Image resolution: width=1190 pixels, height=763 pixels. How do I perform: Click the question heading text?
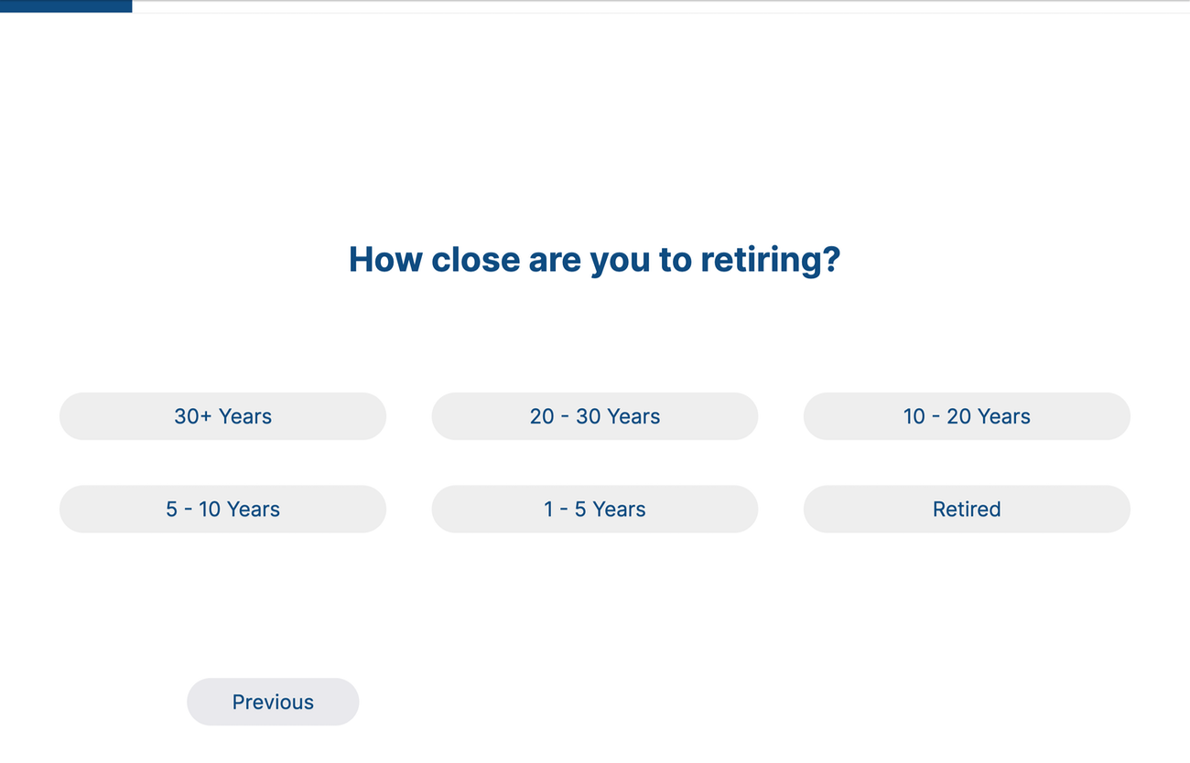pyautogui.click(x=595, y=259)
